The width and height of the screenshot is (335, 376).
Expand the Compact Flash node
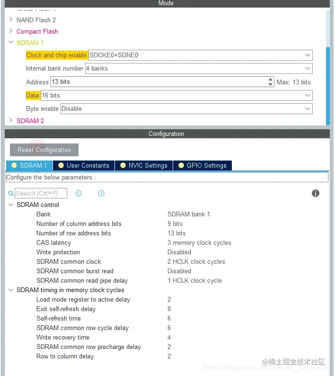(11, 31)
